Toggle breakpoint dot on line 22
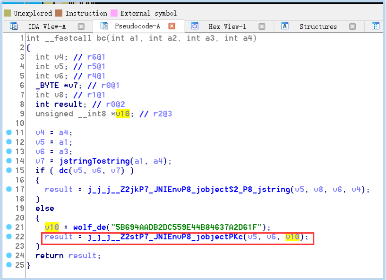 click(x=9, y=236)
